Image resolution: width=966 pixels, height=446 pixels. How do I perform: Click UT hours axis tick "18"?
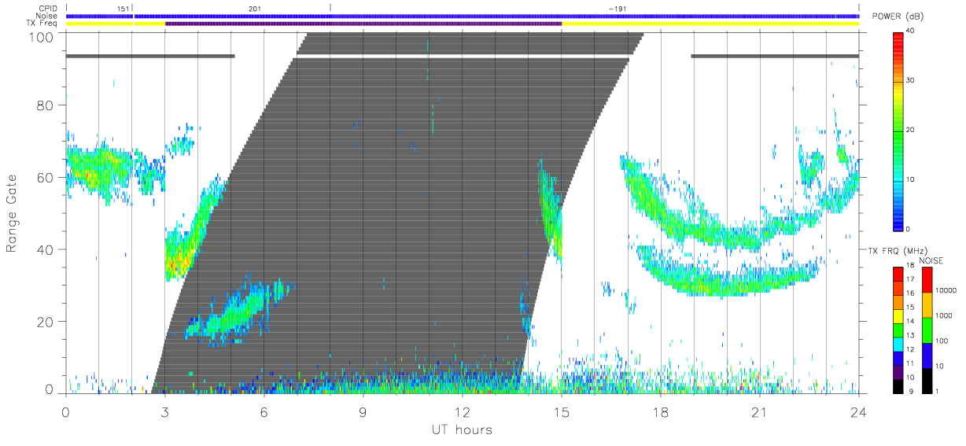click(x=661, y=411)
